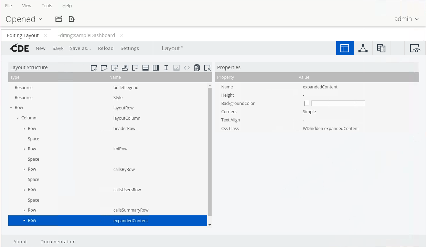Click the Add Image icon

pyautogui.click(x=177, y=68)
